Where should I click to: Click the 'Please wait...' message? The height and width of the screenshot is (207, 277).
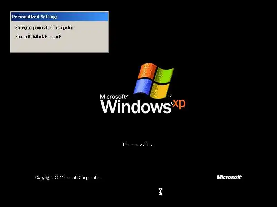[x=138, y=145]
